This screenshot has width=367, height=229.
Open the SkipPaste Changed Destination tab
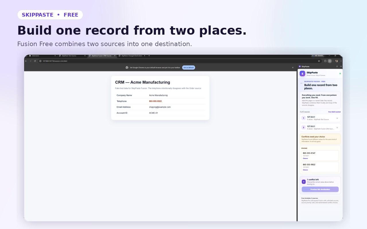click(132, 56)
